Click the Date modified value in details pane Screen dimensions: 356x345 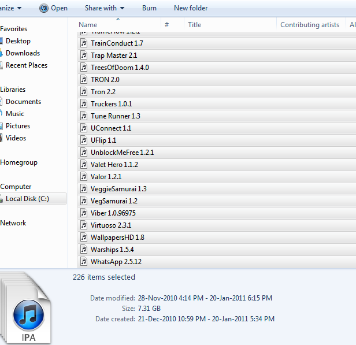coord(205,298)
